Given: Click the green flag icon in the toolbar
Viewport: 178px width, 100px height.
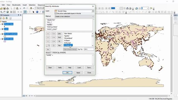Looking at the screenshot, I should (151, 8).
